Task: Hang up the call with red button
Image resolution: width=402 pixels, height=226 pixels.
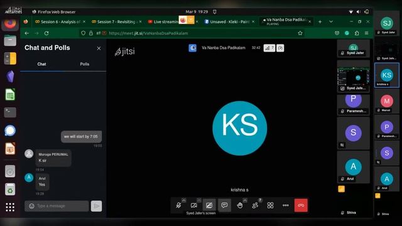Action: pos(301,205)
